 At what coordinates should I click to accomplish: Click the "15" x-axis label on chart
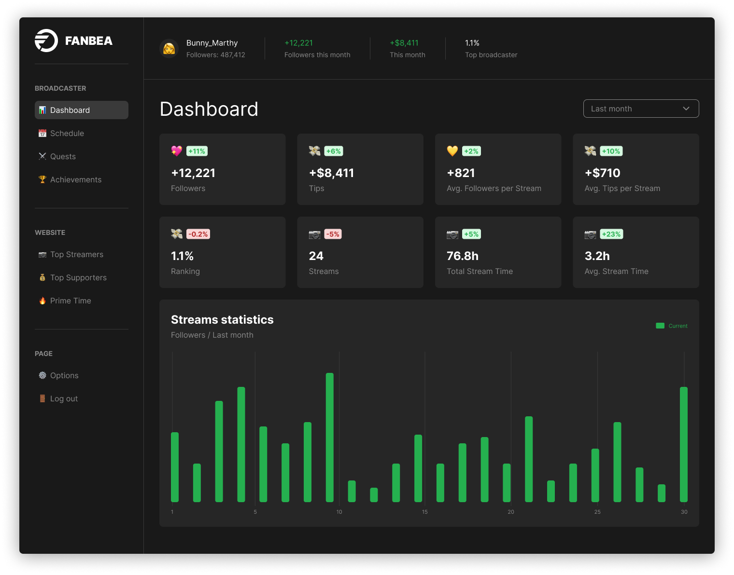tap(425, 512)
